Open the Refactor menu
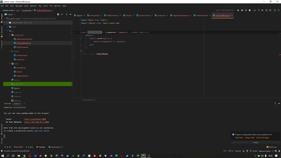 click(33, 6)
